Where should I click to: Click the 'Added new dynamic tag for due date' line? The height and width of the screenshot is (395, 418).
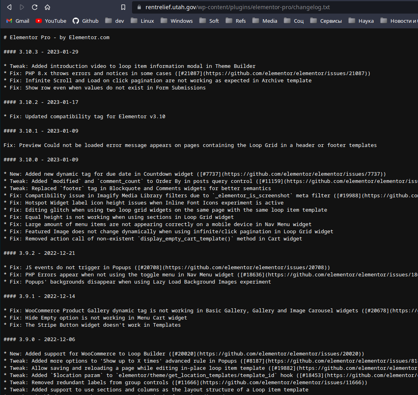pos(195,174)
